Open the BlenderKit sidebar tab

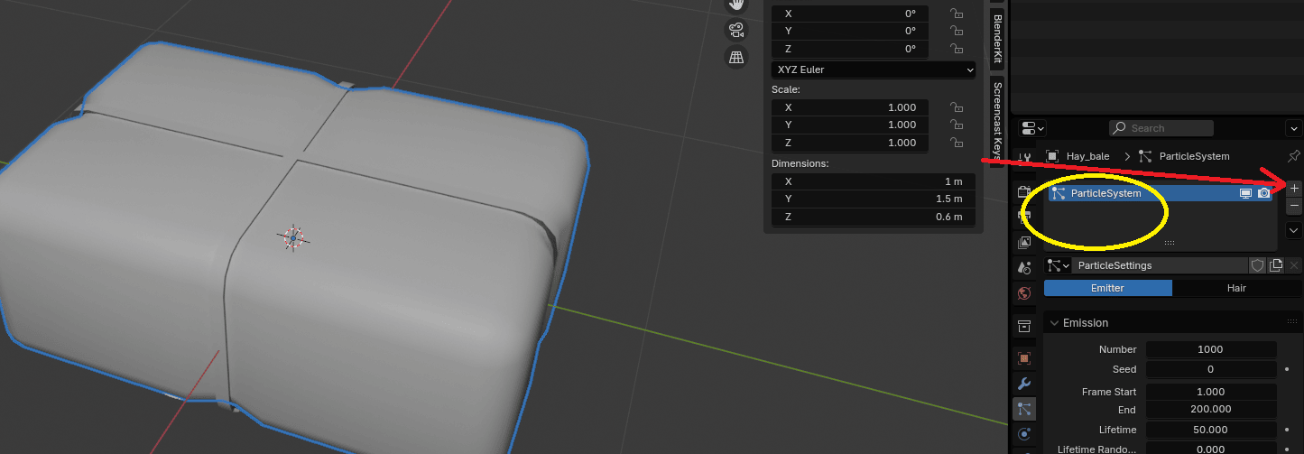[997, 38]
